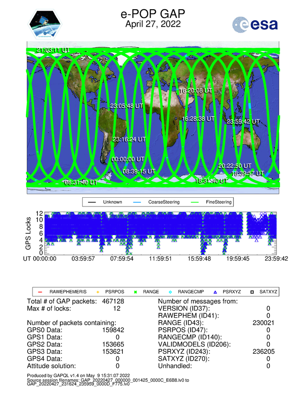Click the 23:05:48 UT map label
The image size is (306, 395).
coord(126,106)
